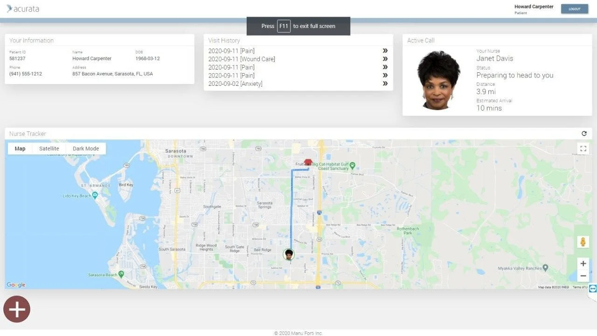
Task: Click the address 857 Bacon Avenue text
Action: [112, 74]
